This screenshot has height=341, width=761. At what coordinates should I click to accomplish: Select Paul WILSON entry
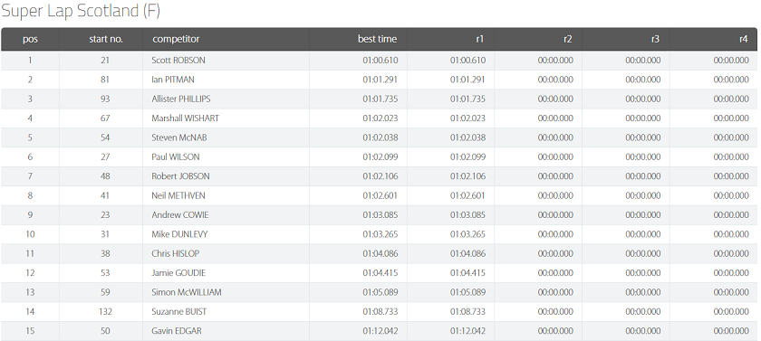[379, 157]
